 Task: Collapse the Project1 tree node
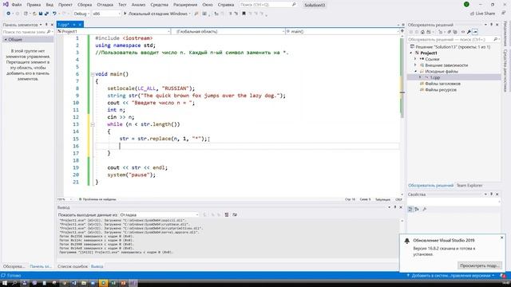[411, 53]
